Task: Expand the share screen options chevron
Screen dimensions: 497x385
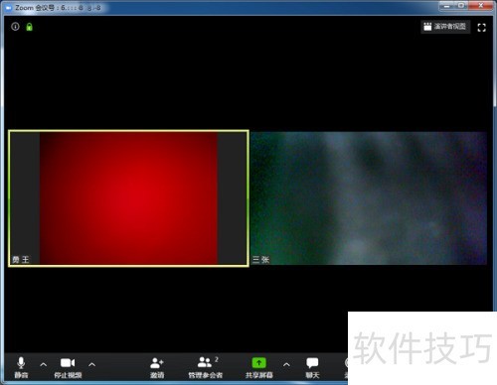Action: coord(286,364)
